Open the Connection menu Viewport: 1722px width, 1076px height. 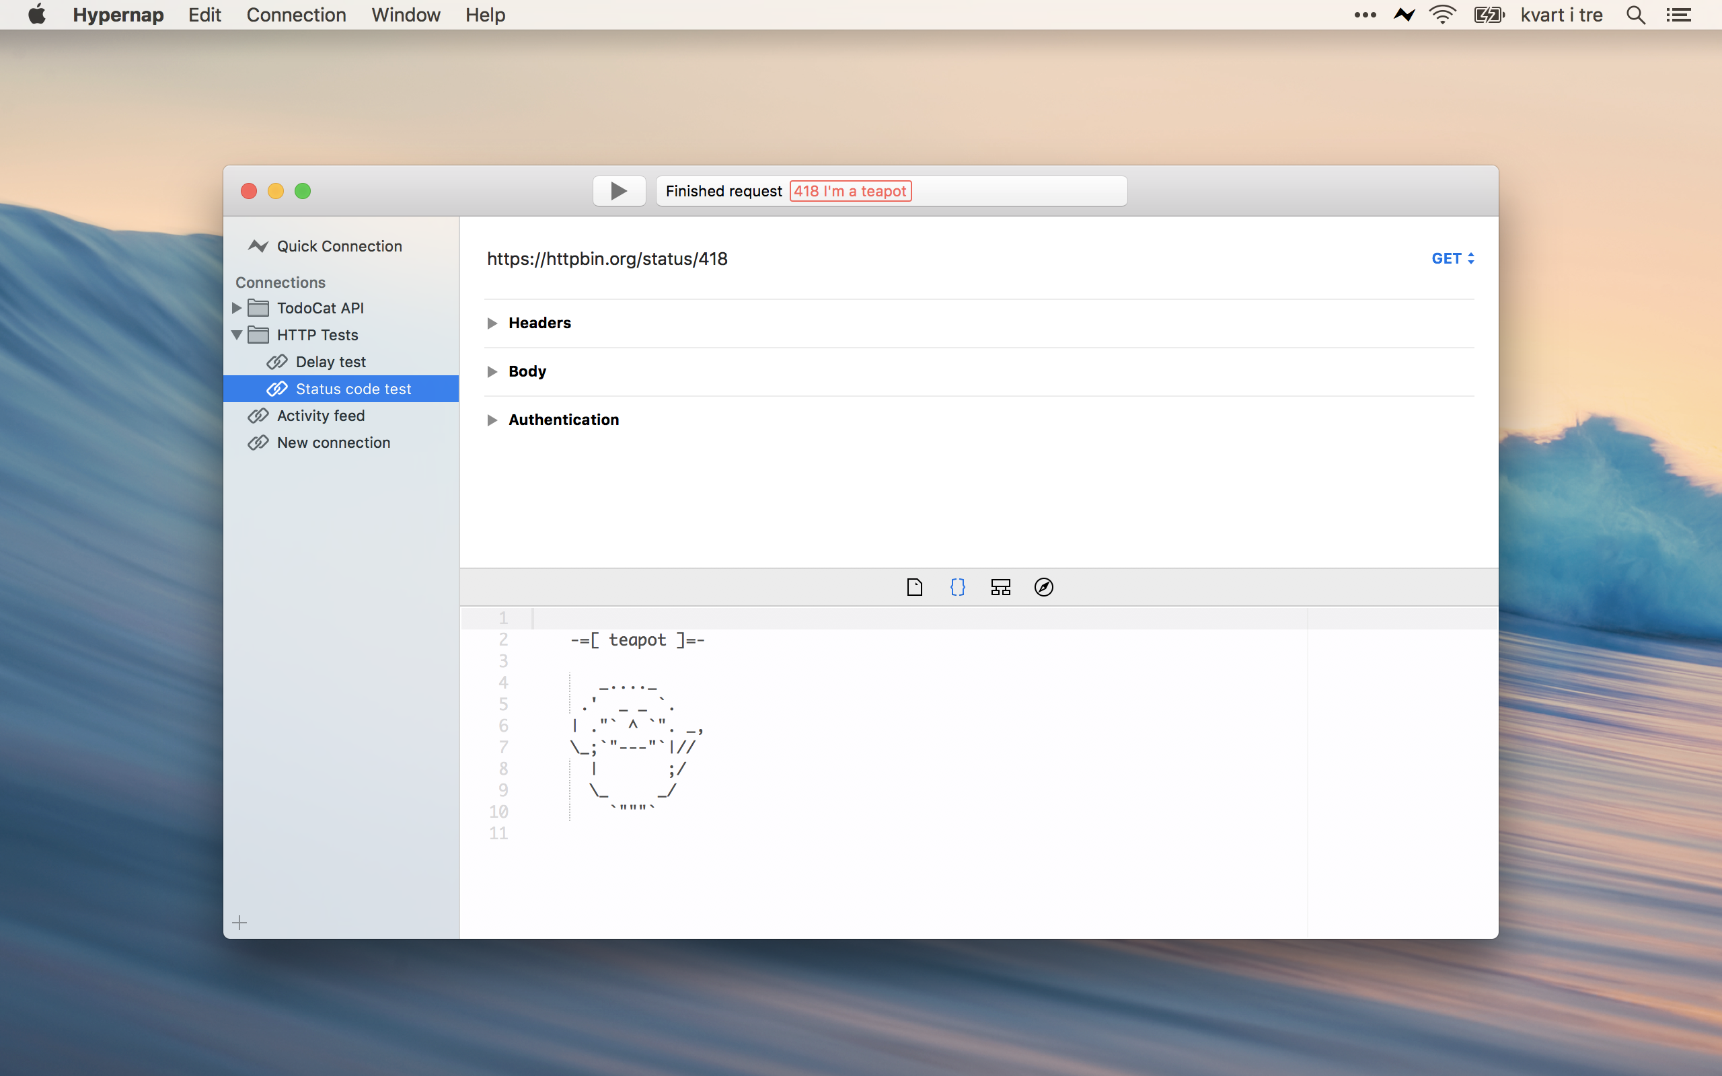296,15
